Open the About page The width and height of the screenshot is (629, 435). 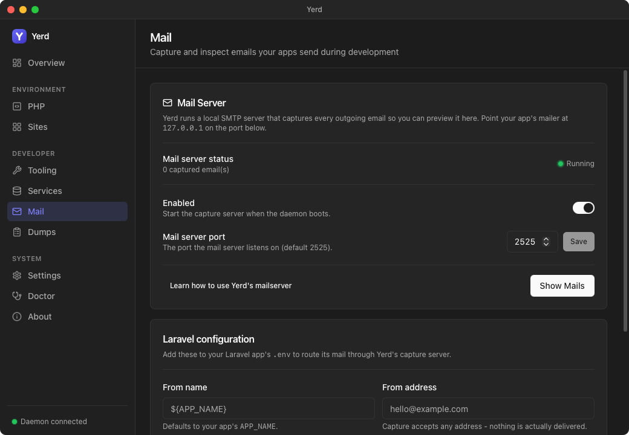[x=67, y=317]
